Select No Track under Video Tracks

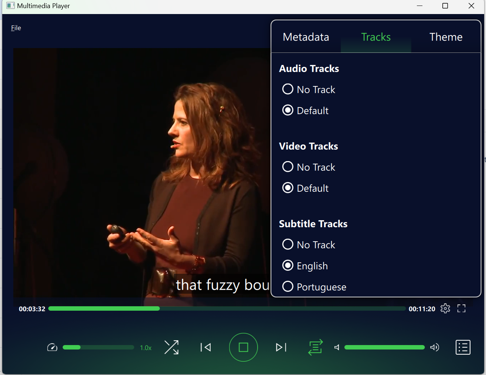288,167
